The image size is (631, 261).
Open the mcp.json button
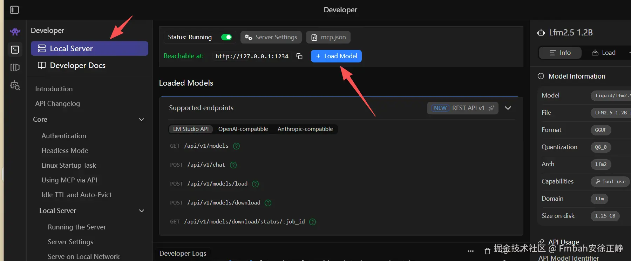click(x=328, y=37)
